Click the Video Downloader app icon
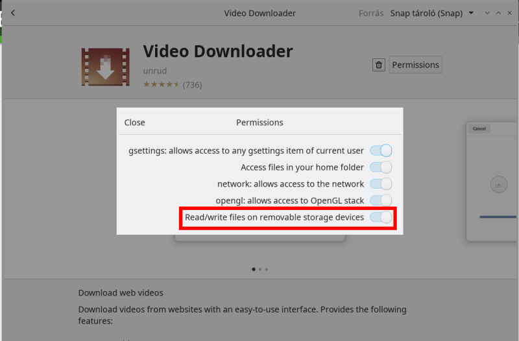This screenshot has height=341, width=519. (106, 67)
